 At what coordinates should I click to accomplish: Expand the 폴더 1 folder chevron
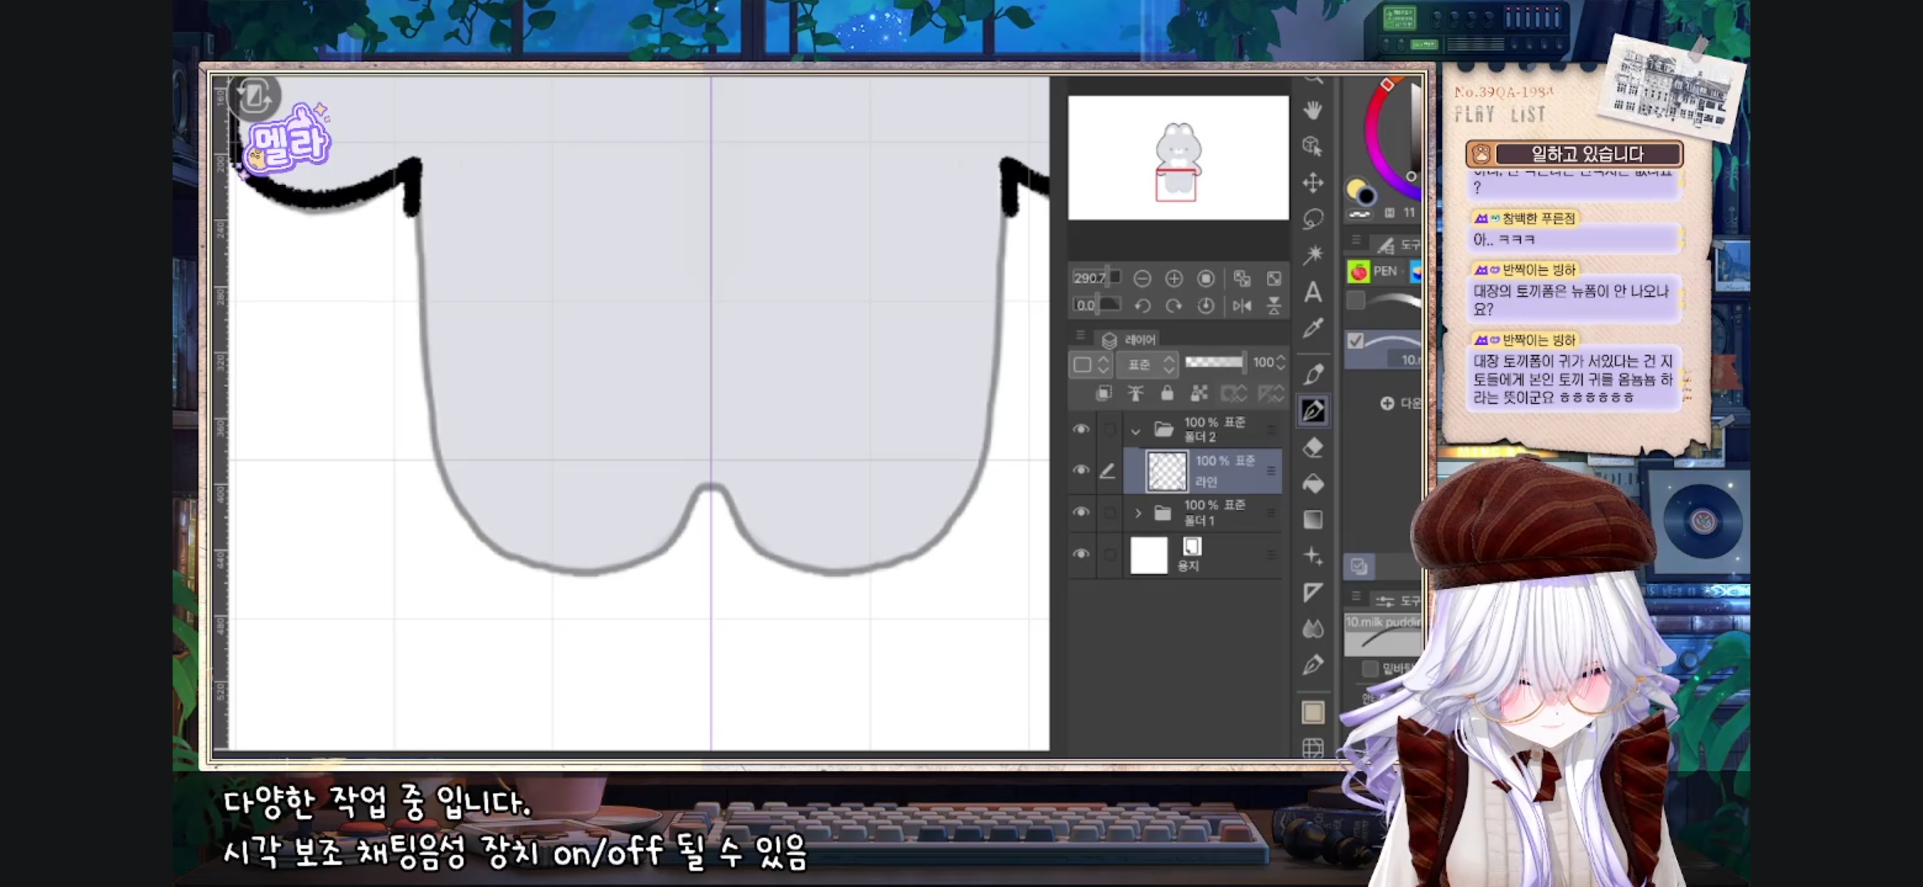[x=1138, y=513]
